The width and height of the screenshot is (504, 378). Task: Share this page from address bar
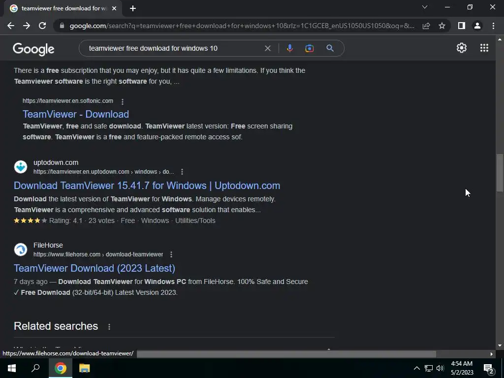426,26
